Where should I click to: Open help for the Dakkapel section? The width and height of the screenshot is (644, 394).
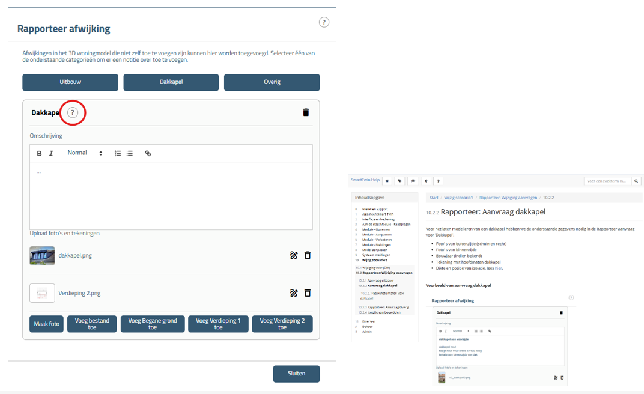73,112
